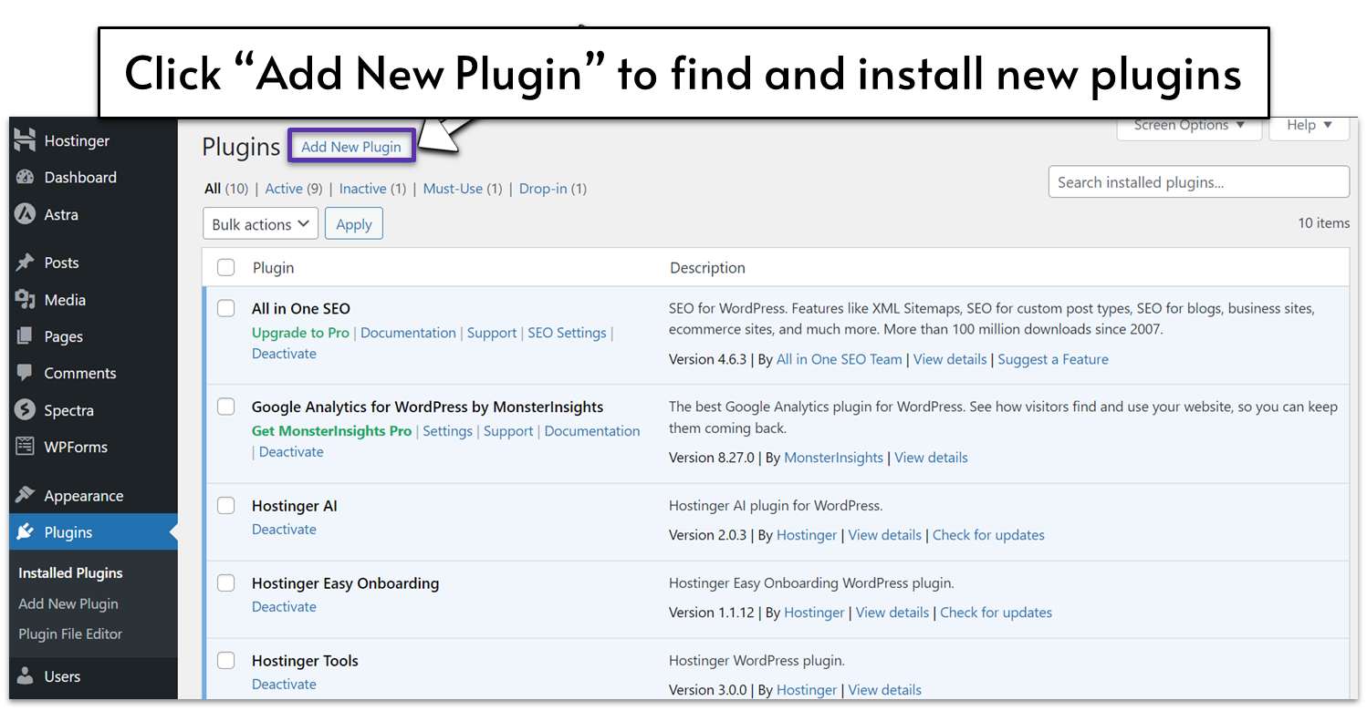Viewport: 1367px width, 711px height.
Task: Open Users in the sidebar
Action: coord(62,676)
